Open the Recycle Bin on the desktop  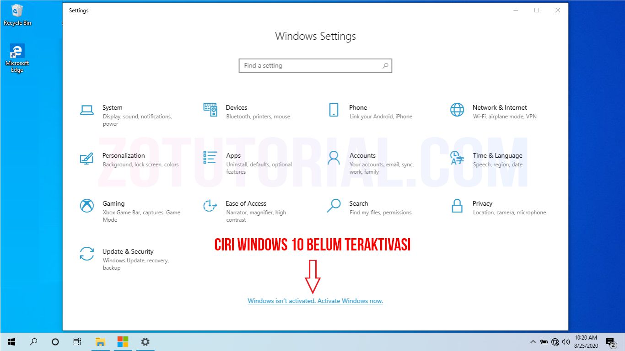(x=17, y=13)
